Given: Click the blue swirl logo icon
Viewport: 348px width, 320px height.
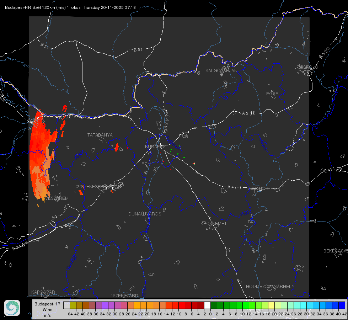Looking at the screenshot, I should pyautogui.click(x=12, y=308).
